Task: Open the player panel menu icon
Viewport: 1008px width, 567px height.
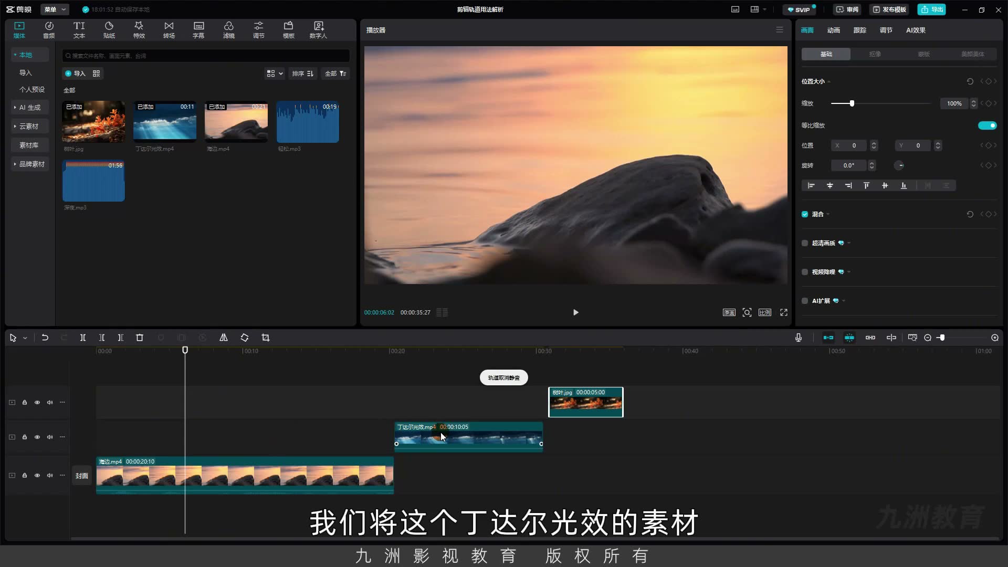Action: pos(780,30)
